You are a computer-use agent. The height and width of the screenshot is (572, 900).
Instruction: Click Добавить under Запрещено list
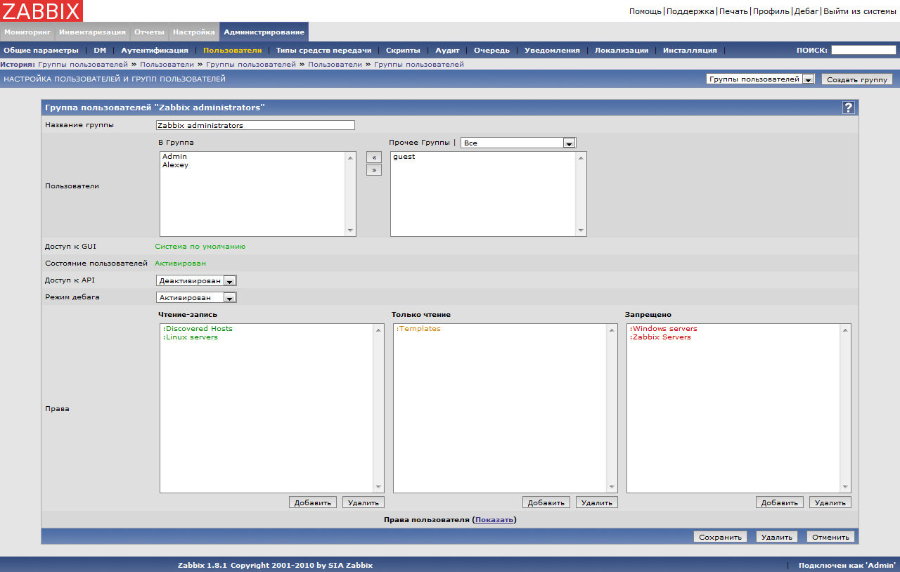780,502
